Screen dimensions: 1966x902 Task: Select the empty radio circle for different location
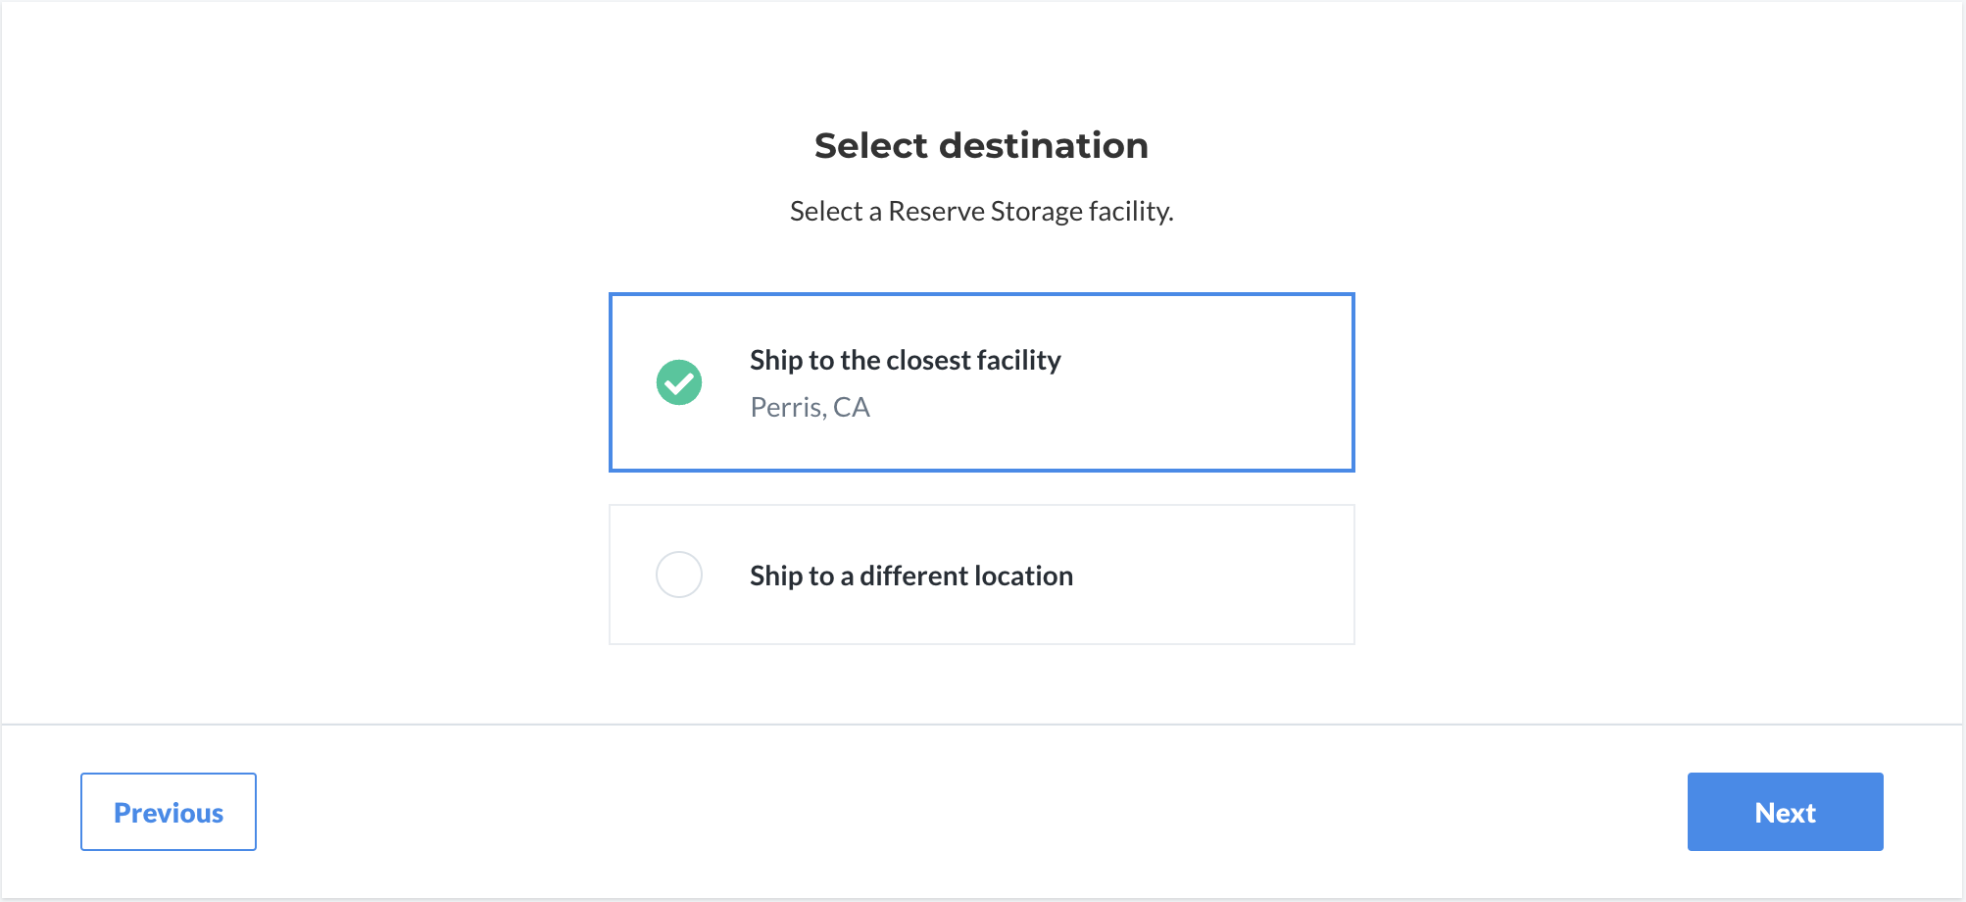[679, 575]
